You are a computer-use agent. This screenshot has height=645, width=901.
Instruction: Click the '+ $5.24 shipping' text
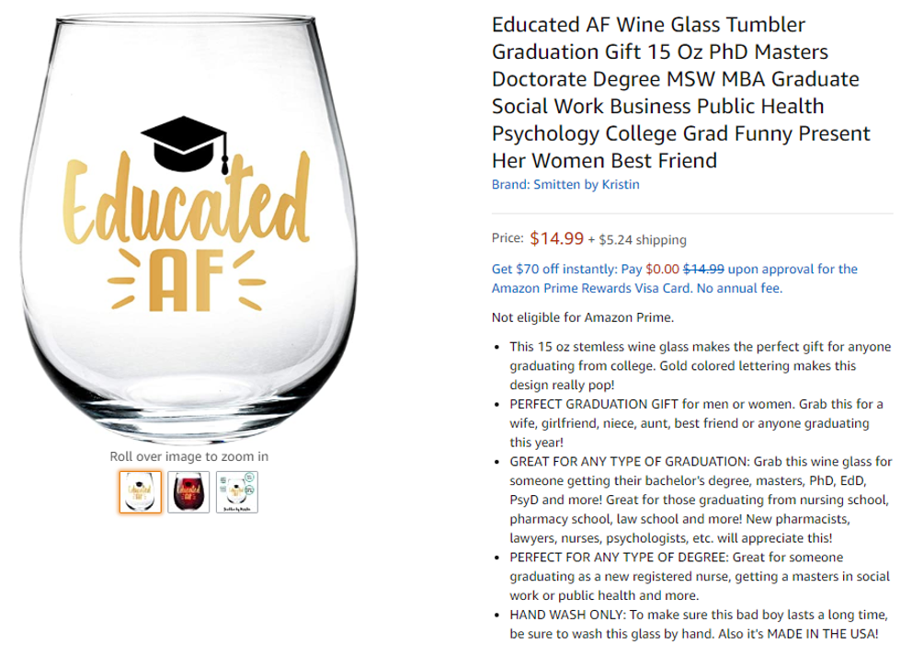click(637, 240)
